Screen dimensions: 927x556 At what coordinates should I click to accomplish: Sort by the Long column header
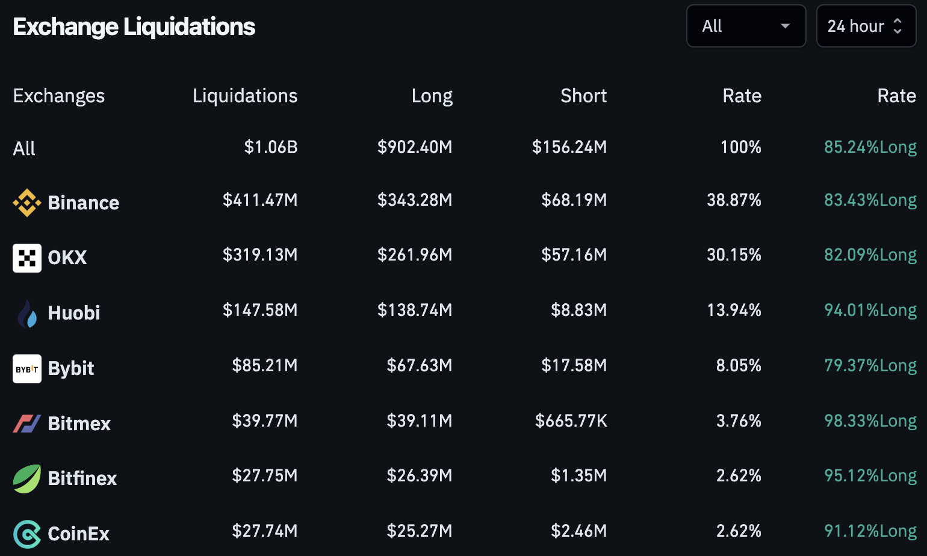click(x=432, y=96)
